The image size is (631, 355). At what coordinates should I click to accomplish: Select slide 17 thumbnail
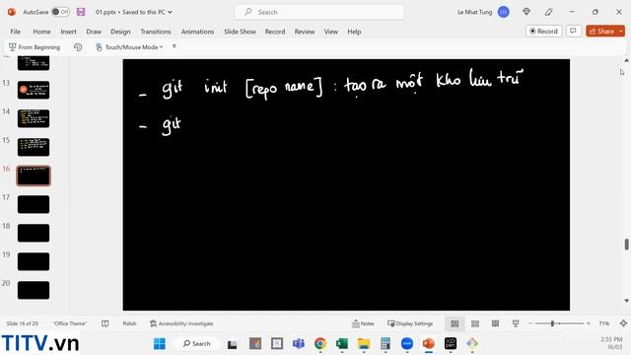[34, 204]
